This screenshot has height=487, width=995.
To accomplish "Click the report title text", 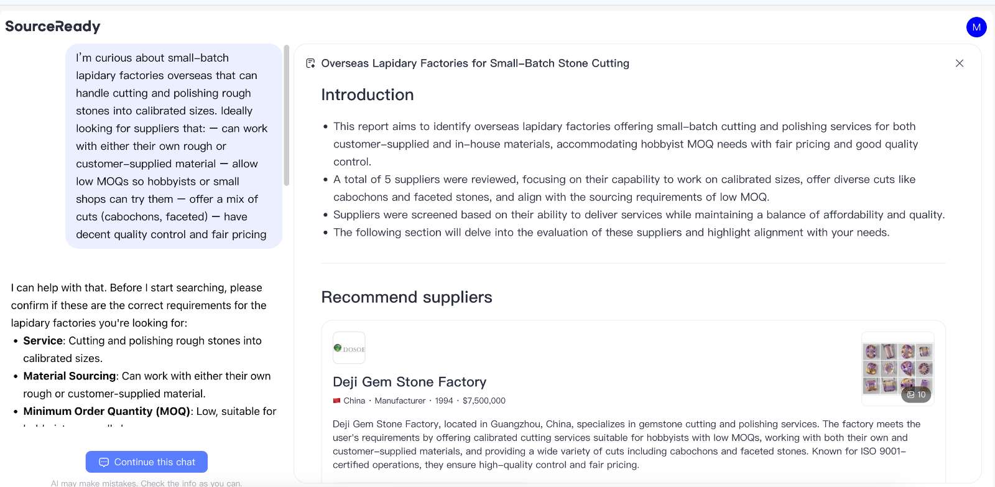I will [x=475, y=63].
